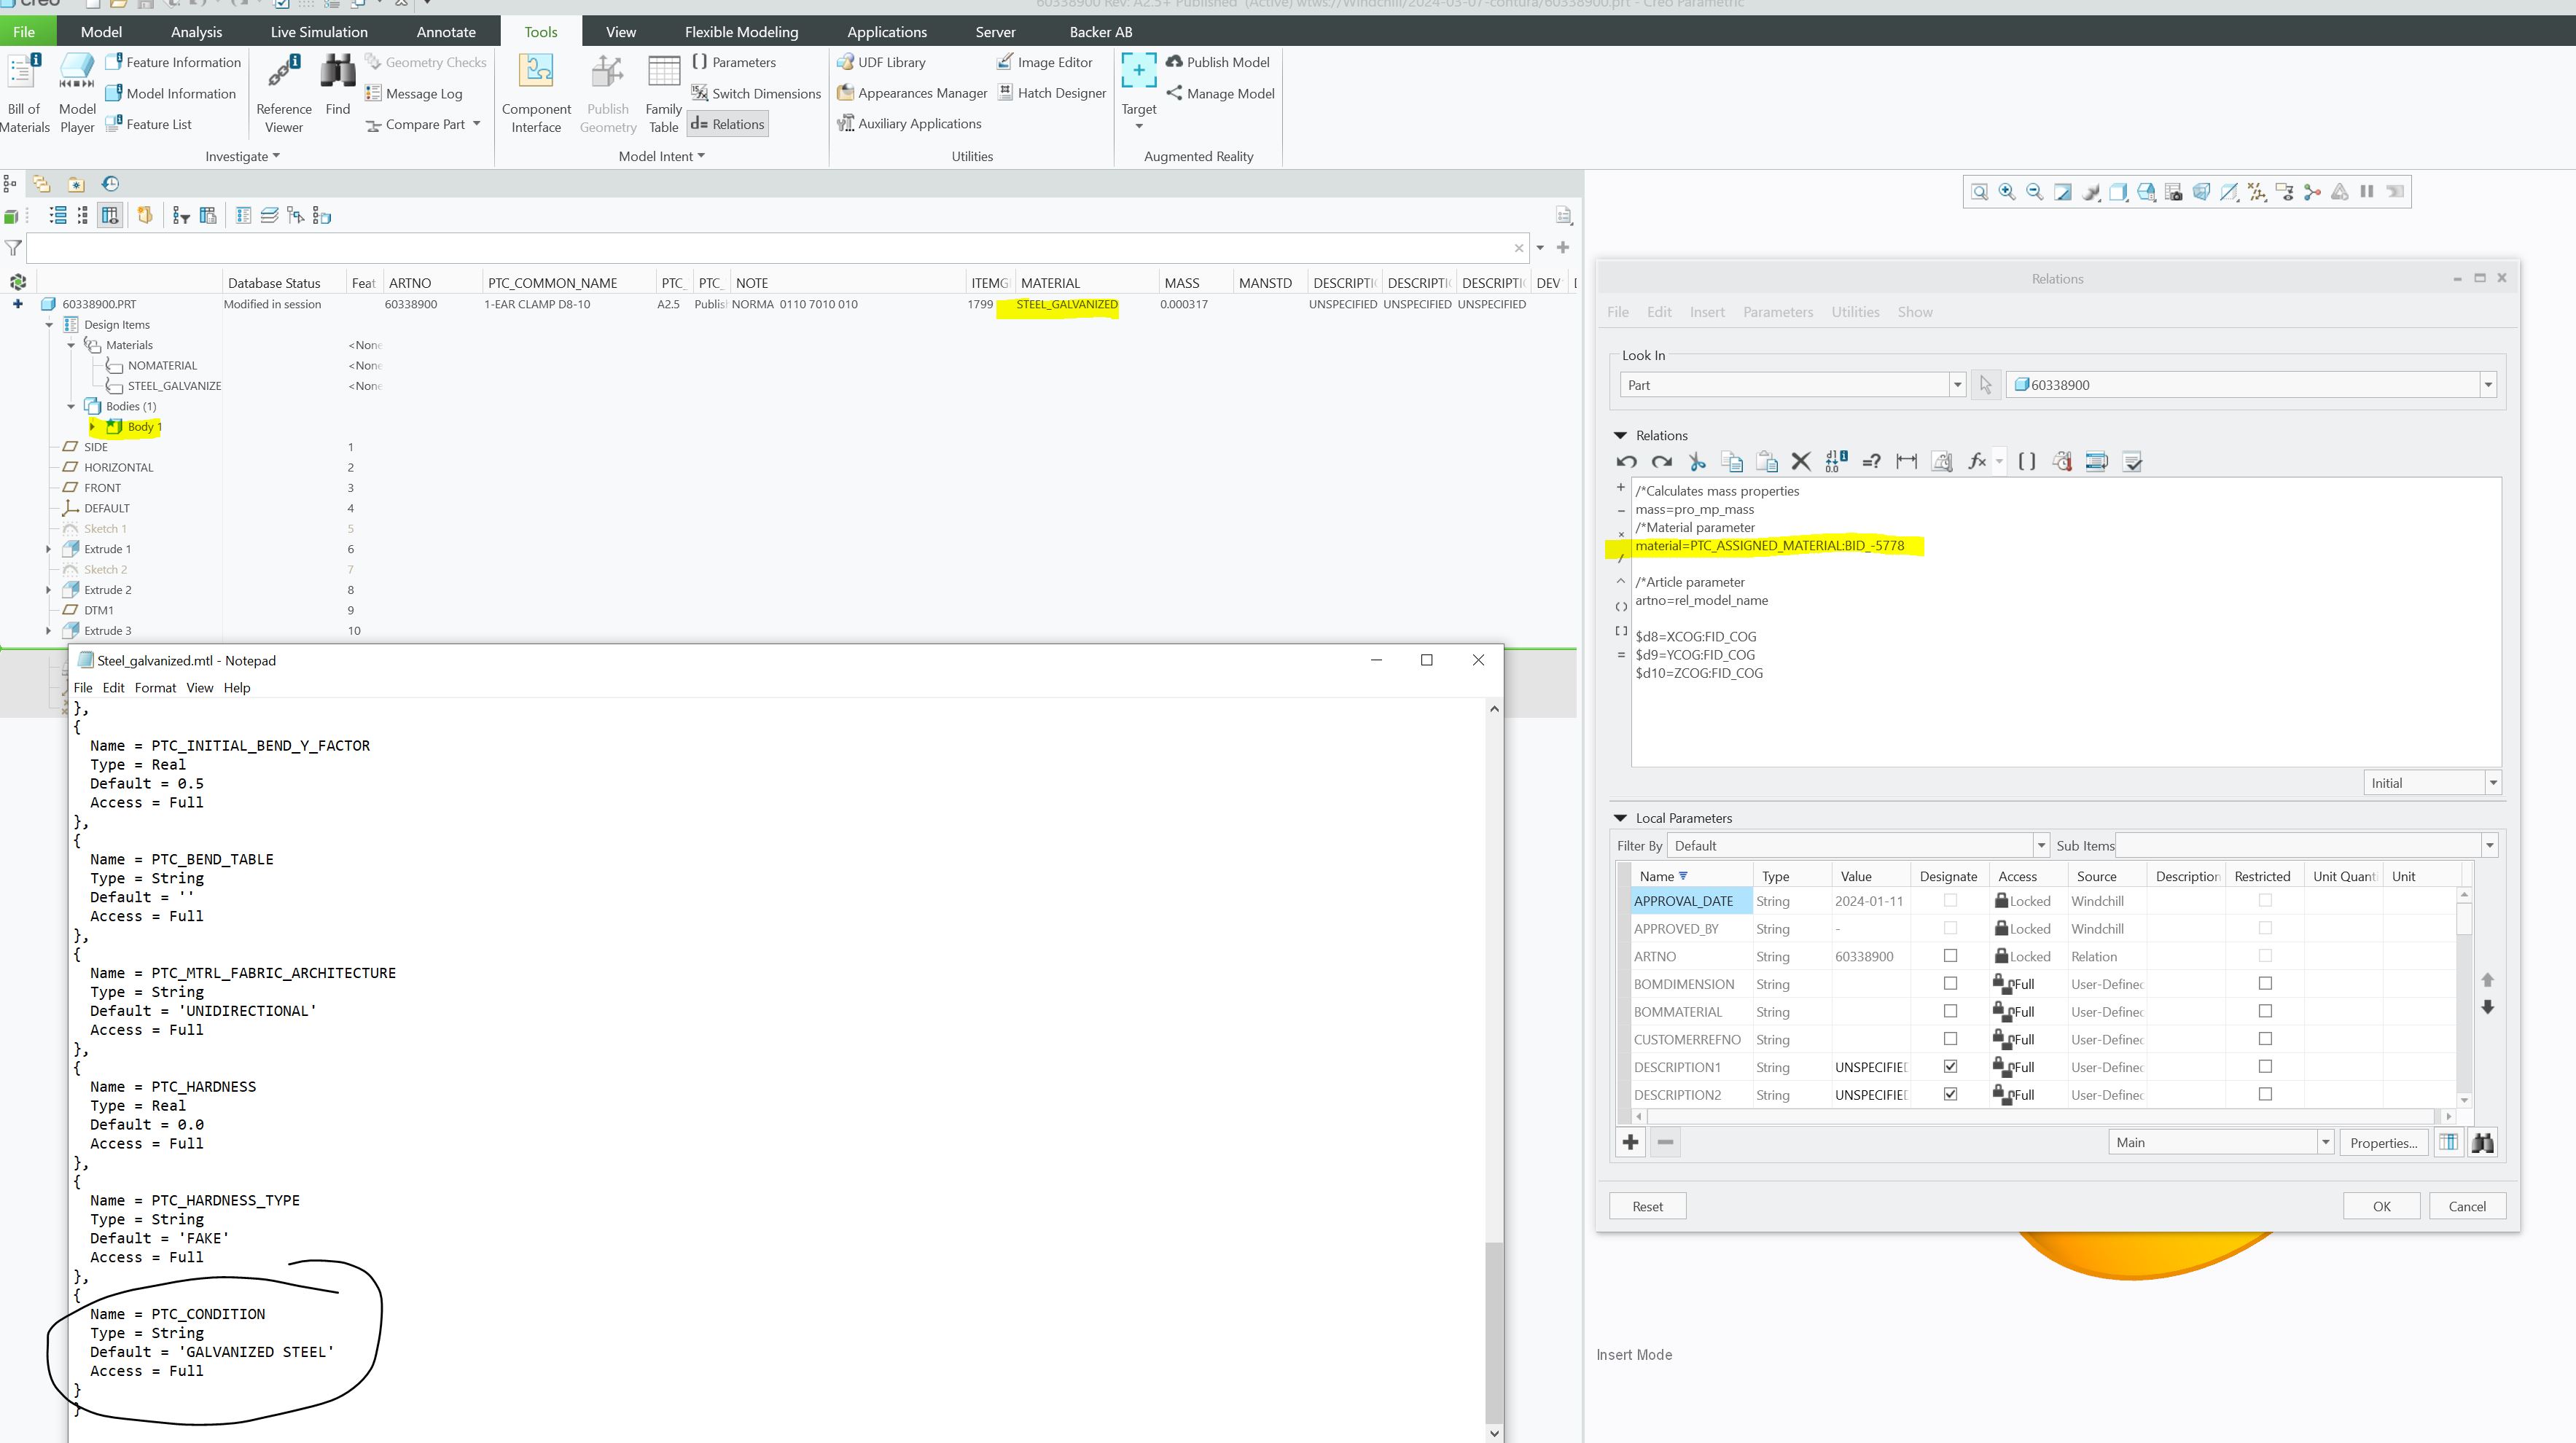The image size is (2576, 1443).
Task: Open the Filter By Default dropdown
Action: point(2040,845)
